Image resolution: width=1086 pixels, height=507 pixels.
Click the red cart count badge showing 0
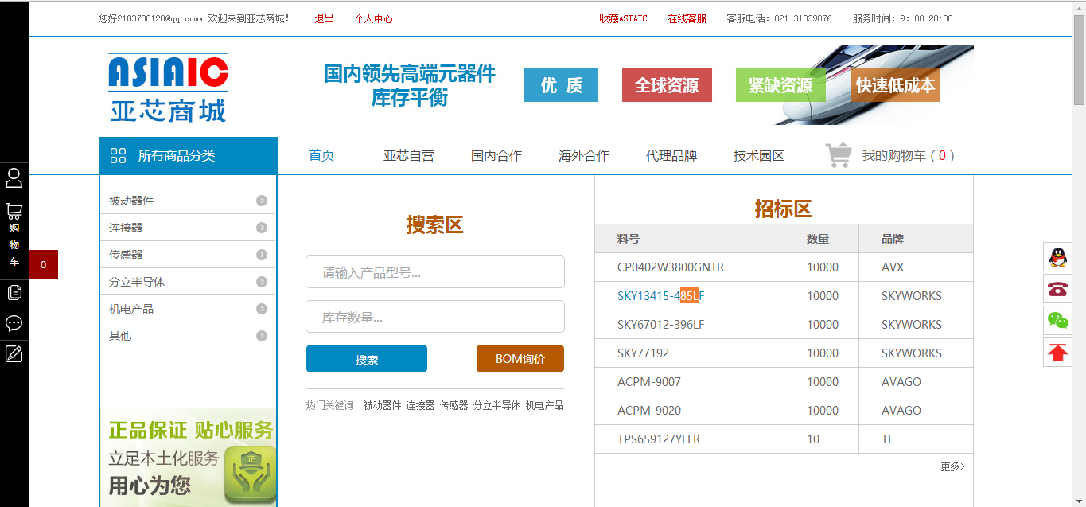[43, 264]
